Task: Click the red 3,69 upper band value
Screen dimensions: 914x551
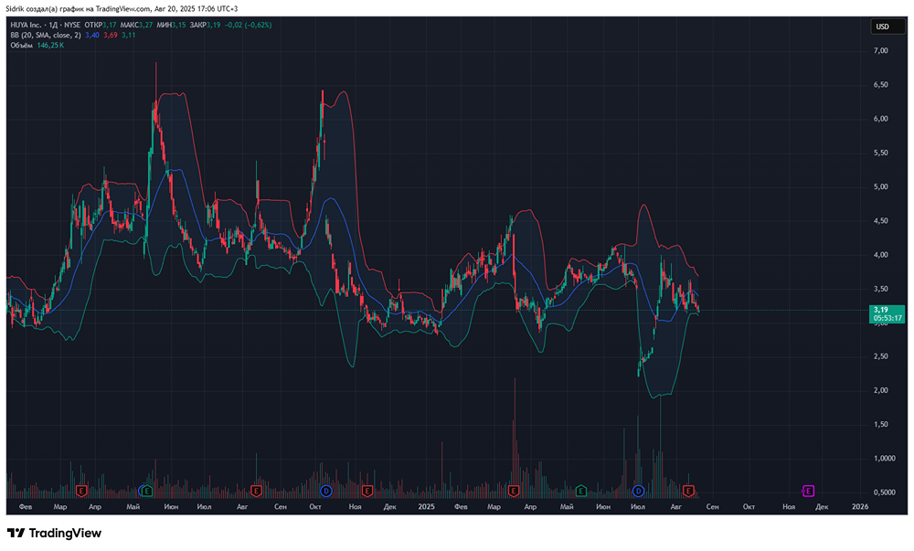Action: click(110, 35)
